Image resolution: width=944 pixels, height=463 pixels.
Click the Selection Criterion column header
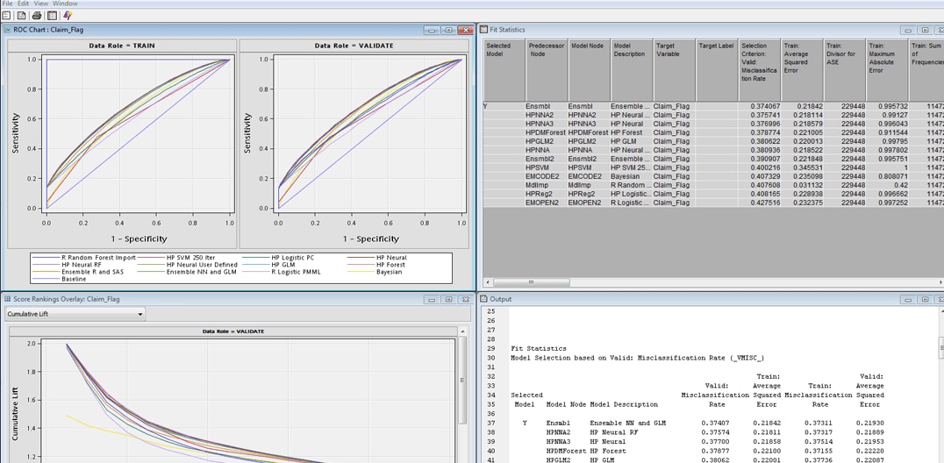(760, 61)
